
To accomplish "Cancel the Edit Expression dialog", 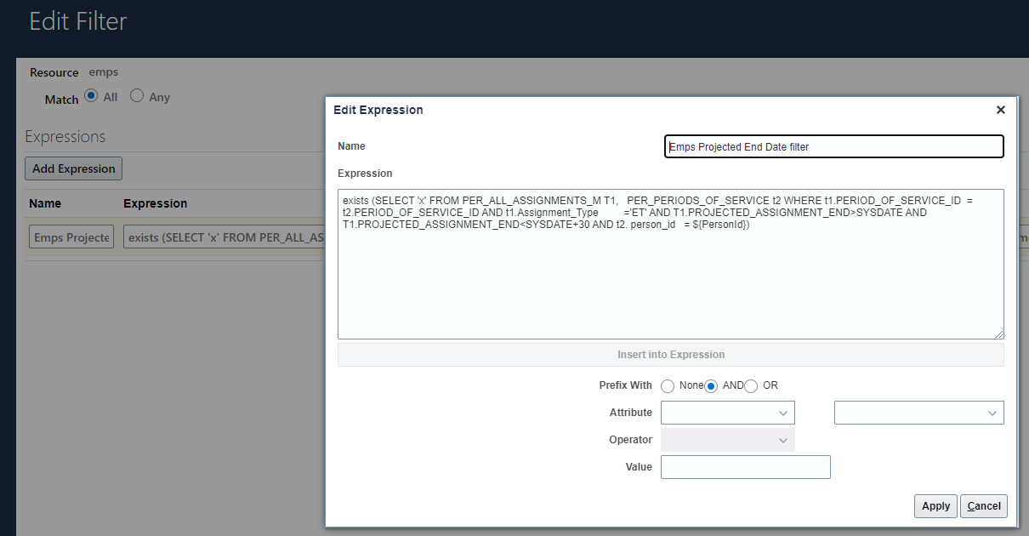I will 983,505.
